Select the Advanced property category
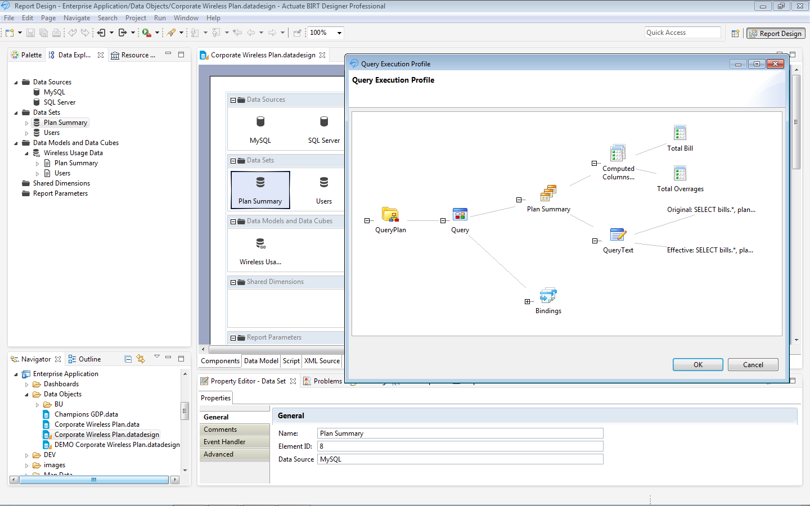 [x=235, y=454]
